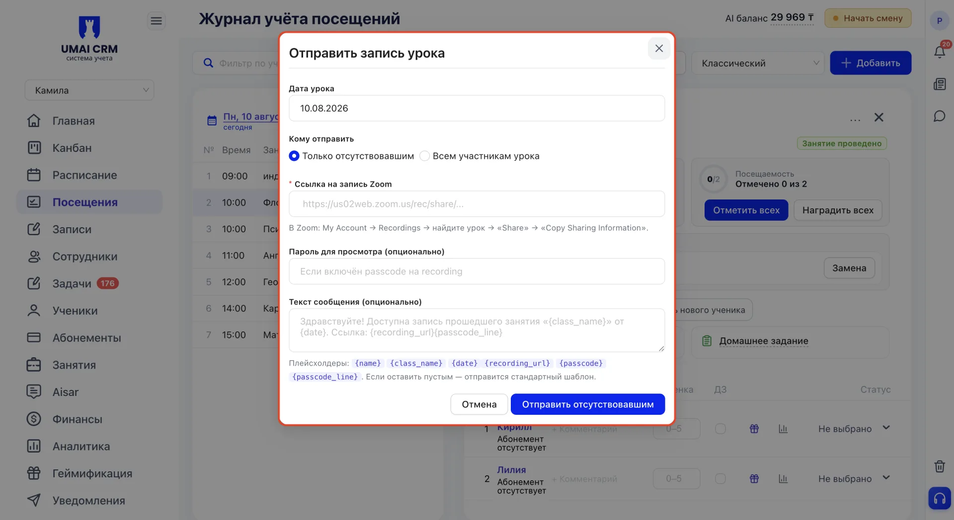Insert the {passcode_line} placeholder tag
The width and height of the screenshot is (954, 520).
pos(325,377)
